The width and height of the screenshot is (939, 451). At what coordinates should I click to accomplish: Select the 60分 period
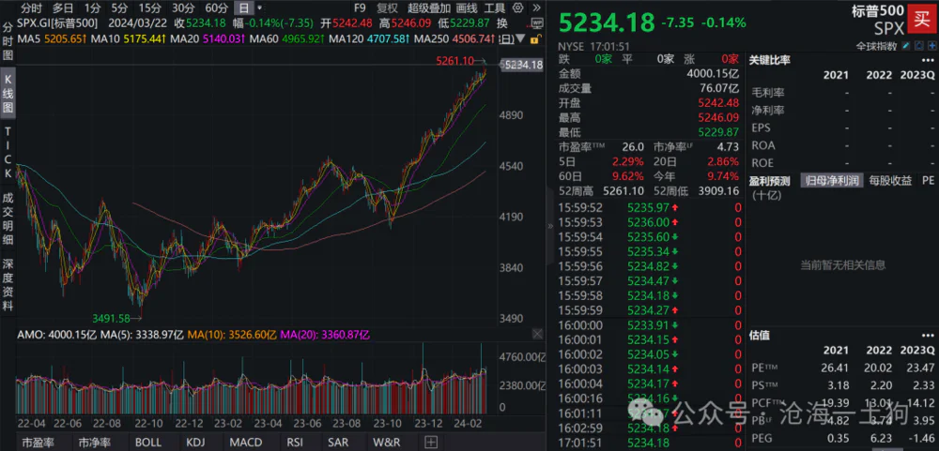(216, 8)
